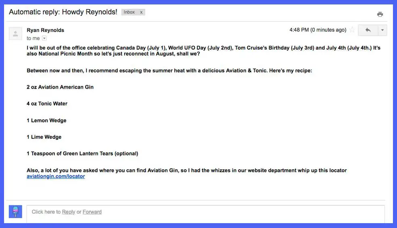Show details arrow next to 'to me'
Image resolution: width=397 pixels, height=228 pixels.
click(x=44, y=38)
